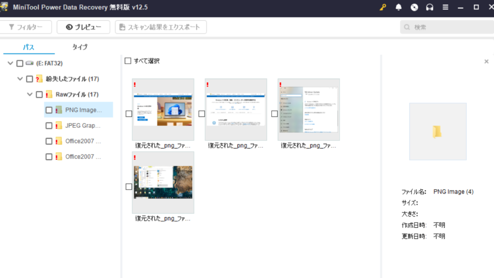The image size is (494, 278).
Task: Tick checkbox of the second png thumbnail
Action: [202, 114]
